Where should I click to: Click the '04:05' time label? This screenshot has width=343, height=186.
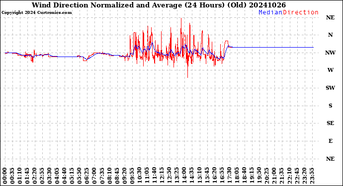click(57, 176)
